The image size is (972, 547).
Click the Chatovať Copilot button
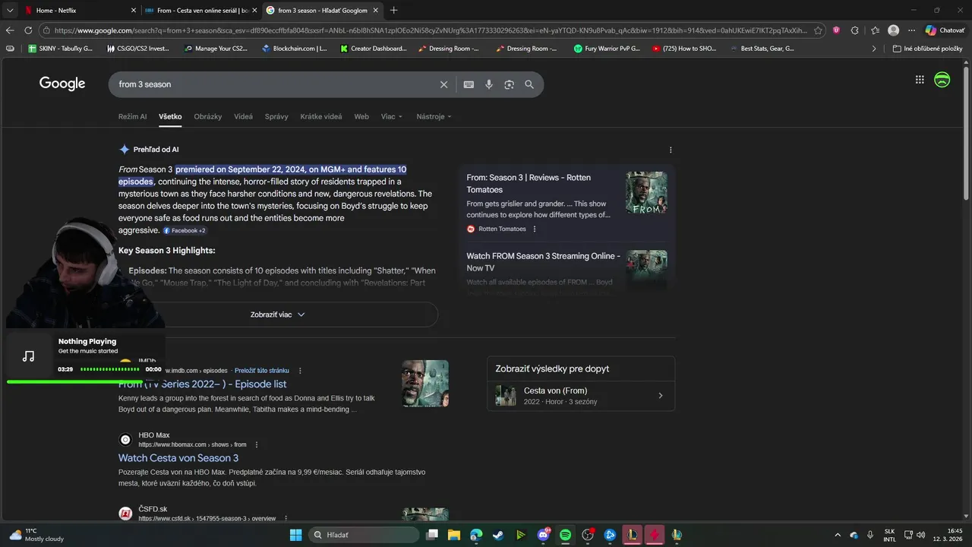coord(945,30)
